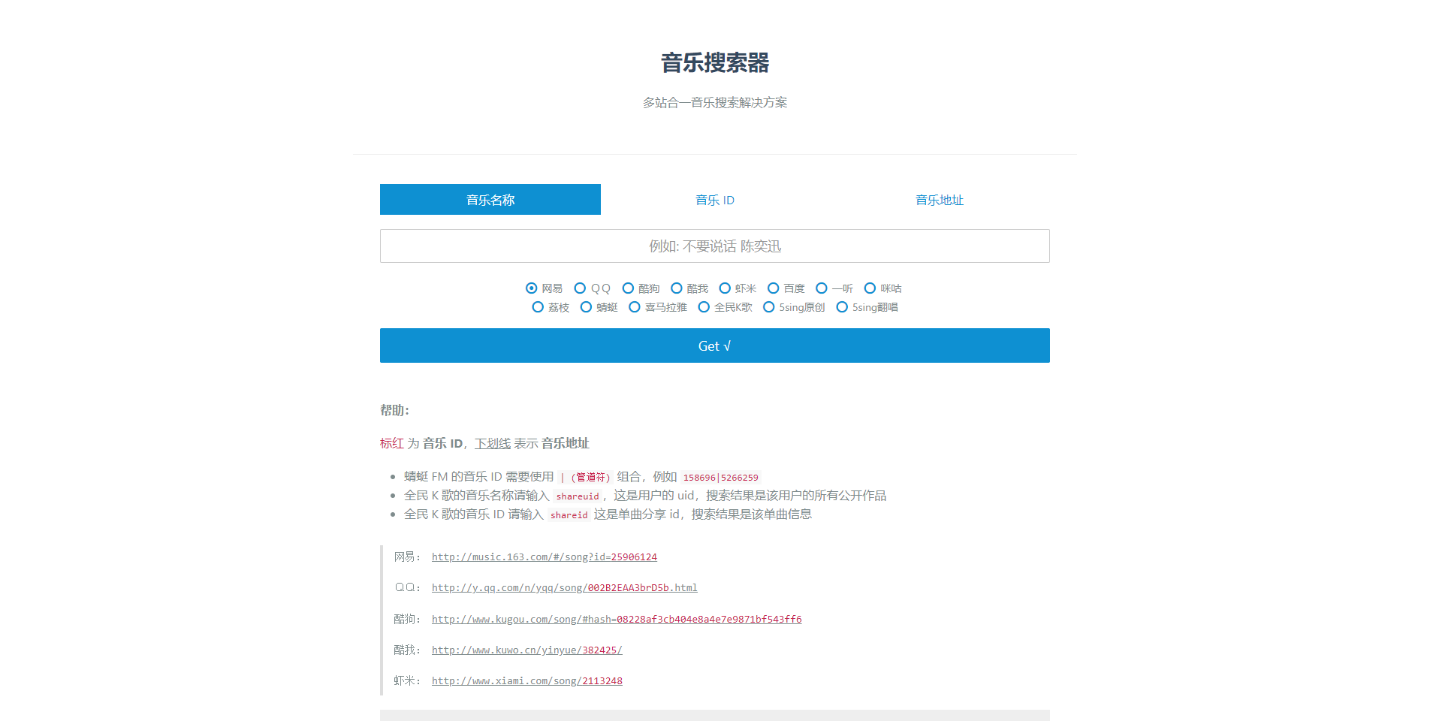Switch to the 音乐 ID tab
The image size is (1430, 721).
pyautogui.click(x=714, y=200)
